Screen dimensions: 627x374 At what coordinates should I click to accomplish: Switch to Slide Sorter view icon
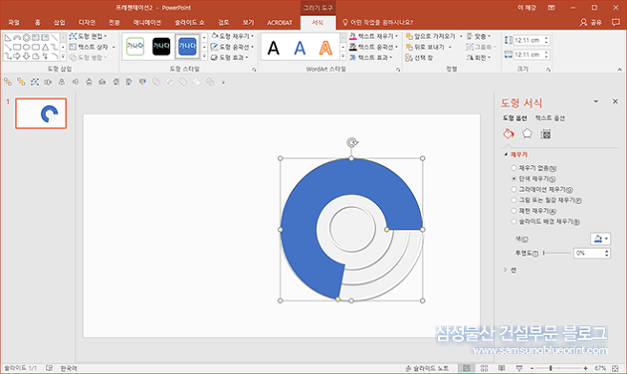point(485,368)
